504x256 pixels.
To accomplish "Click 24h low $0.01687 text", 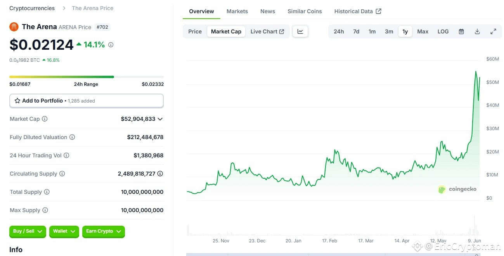I will pos(20,84).
